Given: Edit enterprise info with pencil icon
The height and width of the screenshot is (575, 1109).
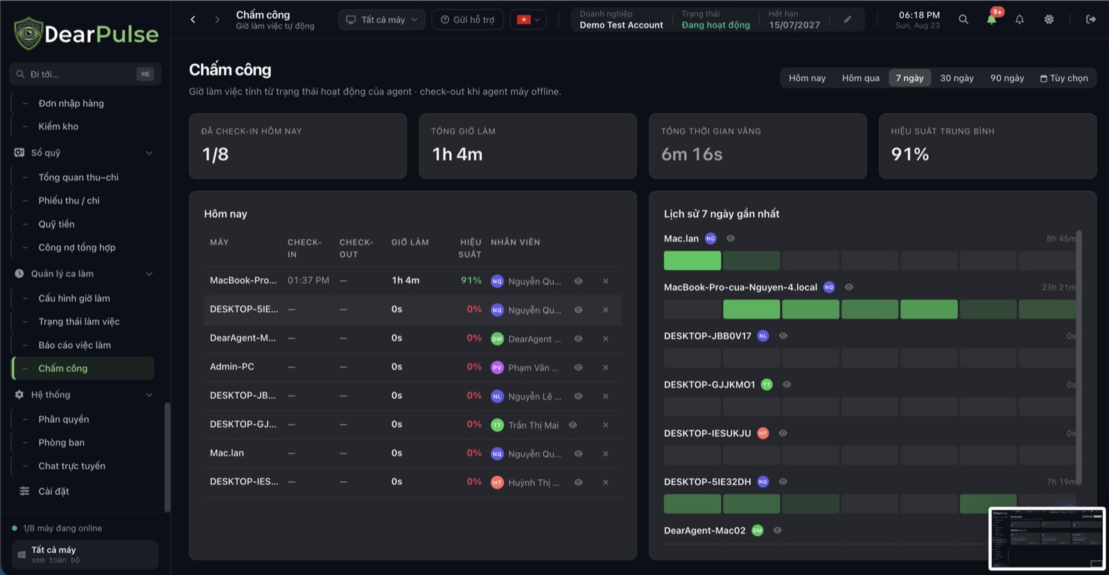Looking at the screenshot, I should [x=847, y=19].
